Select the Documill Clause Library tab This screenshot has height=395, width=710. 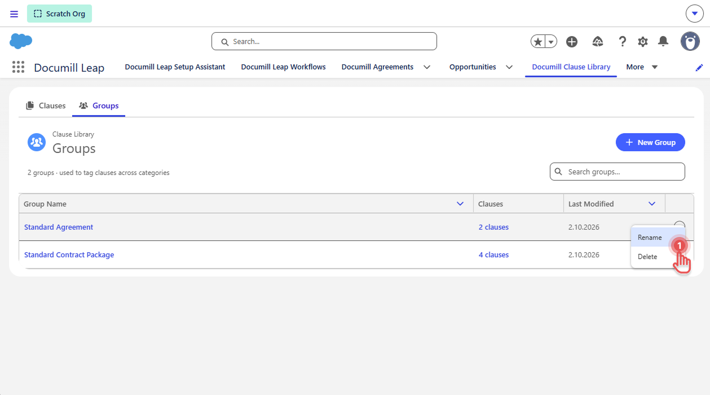point(571,67)
